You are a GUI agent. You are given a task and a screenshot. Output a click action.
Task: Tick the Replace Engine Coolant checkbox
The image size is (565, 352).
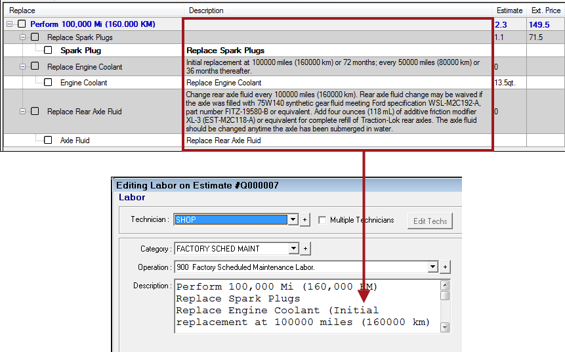(x=35, y=66)
